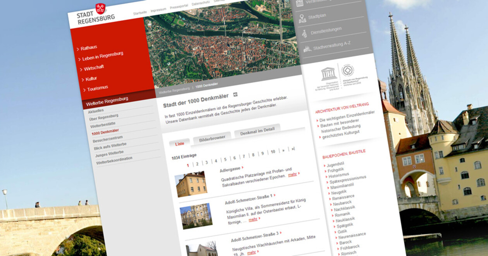The width and height of the screenshot is (488, 256).
Task: Open Besucherzentrum submenu item
Action: (108, 139)
